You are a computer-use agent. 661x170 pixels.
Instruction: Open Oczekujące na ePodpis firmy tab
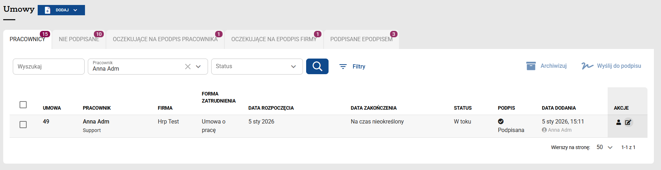coord(274,39)
